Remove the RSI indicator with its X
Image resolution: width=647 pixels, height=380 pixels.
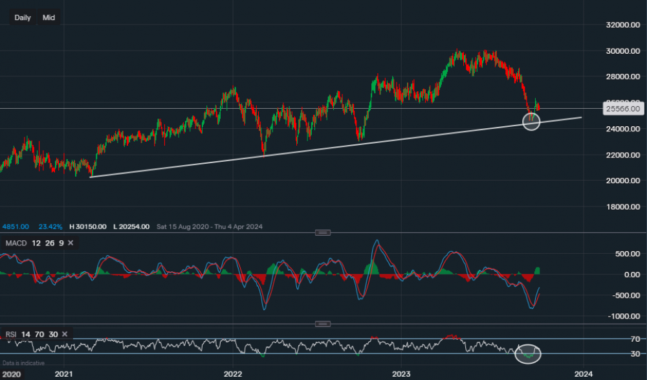pos(63,334)
